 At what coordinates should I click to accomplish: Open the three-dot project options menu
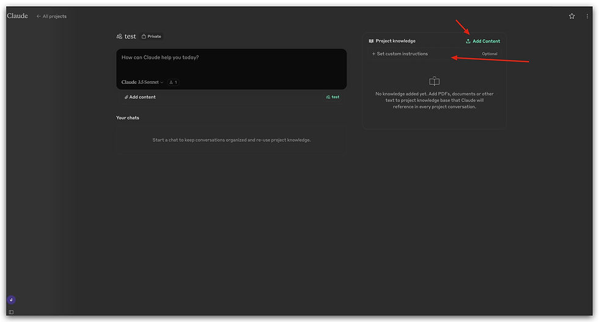coord(587,16)
